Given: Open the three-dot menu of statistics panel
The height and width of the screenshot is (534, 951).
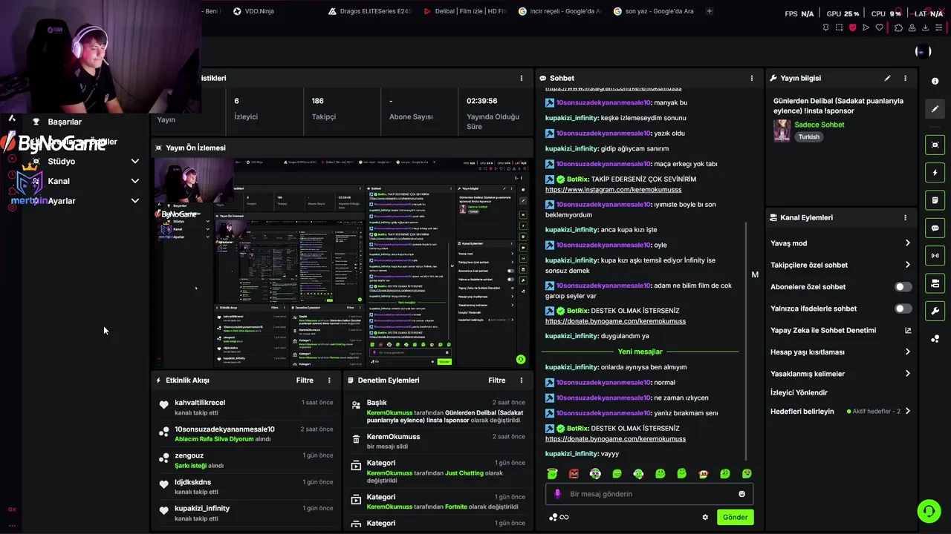Looking at the screenshot, I should pyautogui.click(x=521, y=78).
